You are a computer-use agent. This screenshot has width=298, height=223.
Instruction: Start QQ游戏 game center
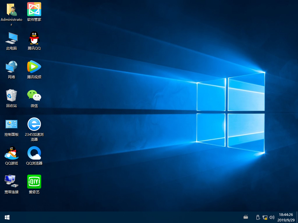click(x=11, y=154)
